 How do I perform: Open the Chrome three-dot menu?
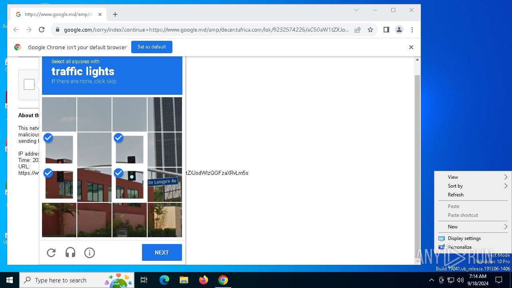pyautogui.click(x=412, y=30)
